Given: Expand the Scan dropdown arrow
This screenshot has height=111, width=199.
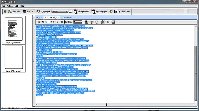Looking at the screenshot, I should pyautogui.click(x=33, y=12).
